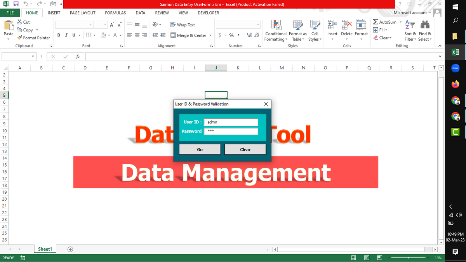
Task: Add a new sheet with plus icon
Action: click(x=70, y=249)
